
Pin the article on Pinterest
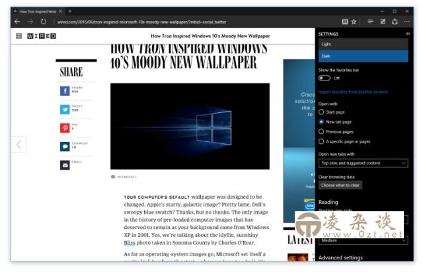point(65,128)
